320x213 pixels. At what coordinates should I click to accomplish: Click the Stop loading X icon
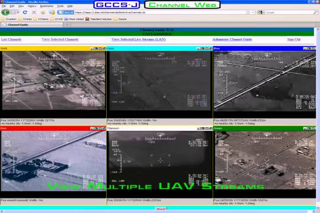[34, 12]
